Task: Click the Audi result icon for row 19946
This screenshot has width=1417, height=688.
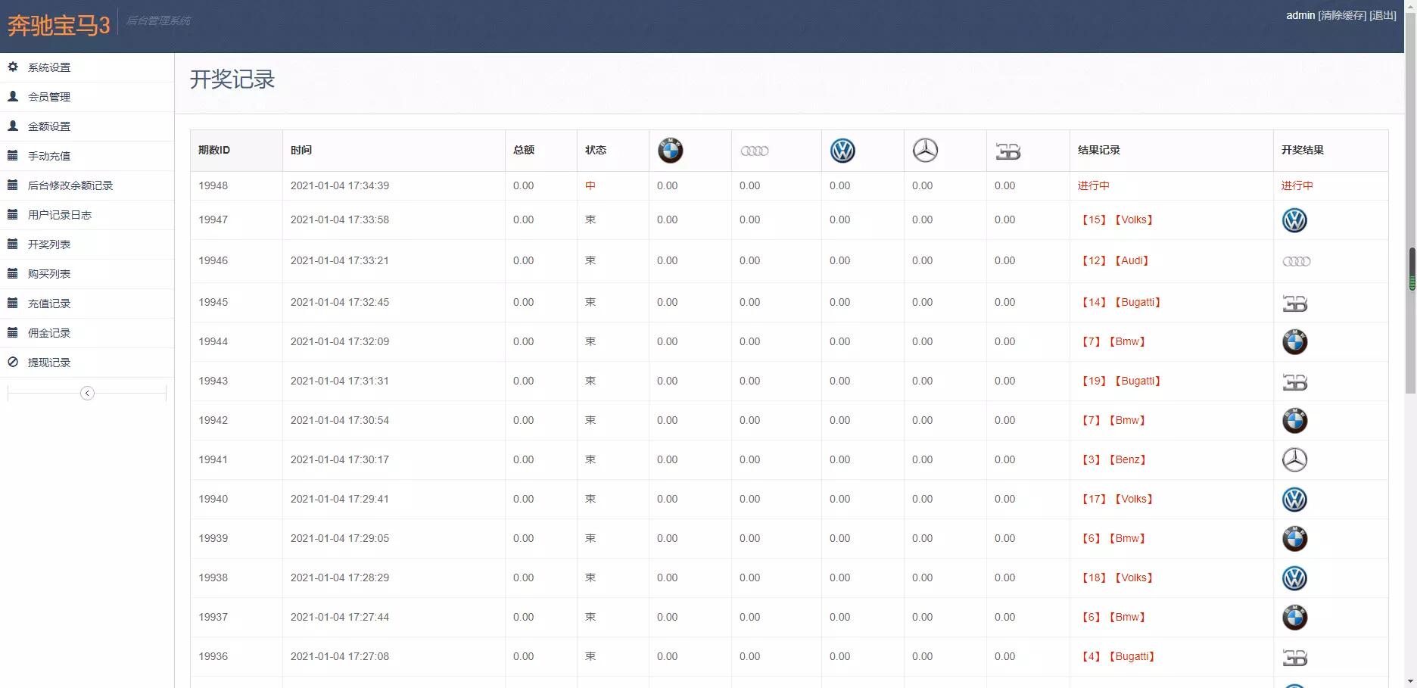Action: point(1296,262)
